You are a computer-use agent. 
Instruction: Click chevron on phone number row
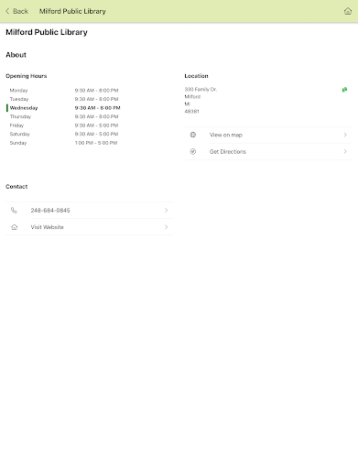click(x=166, y=210)
